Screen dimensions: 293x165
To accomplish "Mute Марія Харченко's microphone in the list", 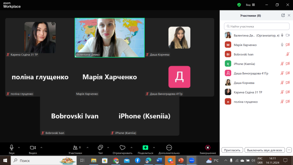I will [282, 45].
